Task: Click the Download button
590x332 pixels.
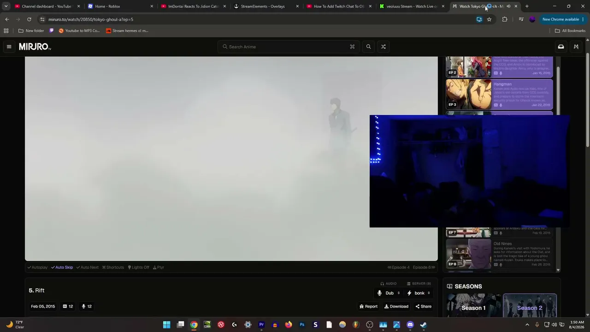Action: point(396,307)
